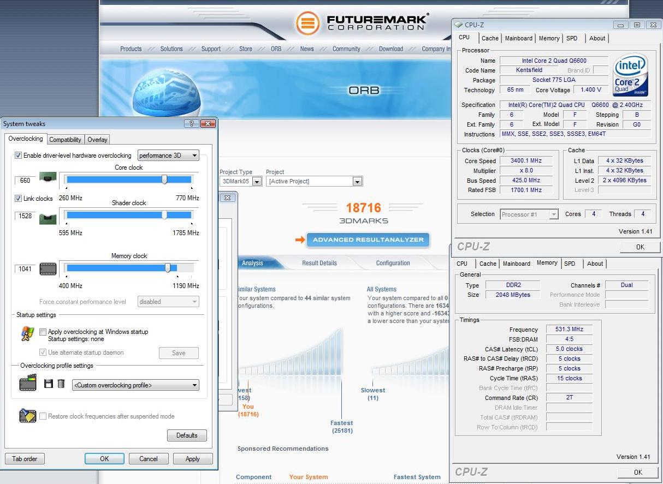
Task: Open Mainboard tab in lower CPU-Z window
Action: click(516, 264)
